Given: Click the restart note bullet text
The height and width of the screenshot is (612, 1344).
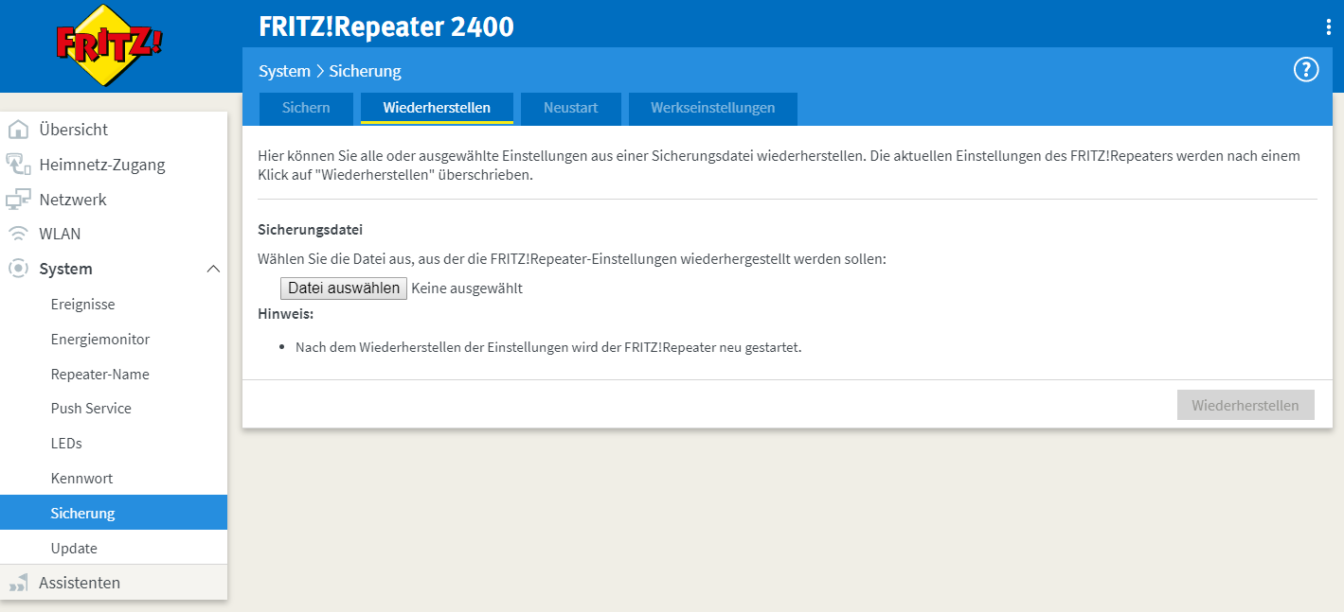Looking at the screenshot, I should (x=548, y=347).
